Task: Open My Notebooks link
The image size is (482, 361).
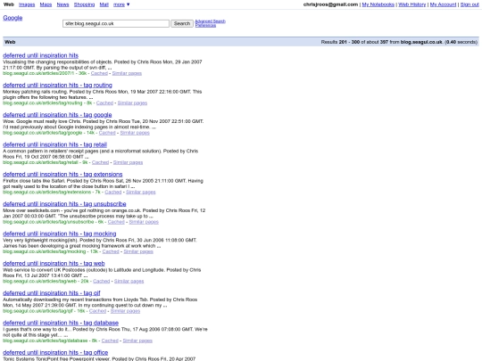Action: point(378,4)
